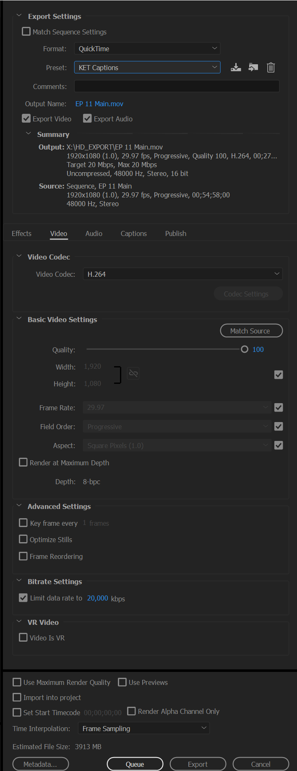The width and height of the screenshot is (297, 771).
Task: Enable Video Is VR
Action: (23, 637)
